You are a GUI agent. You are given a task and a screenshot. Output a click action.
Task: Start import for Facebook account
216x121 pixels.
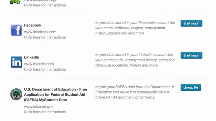191,23
